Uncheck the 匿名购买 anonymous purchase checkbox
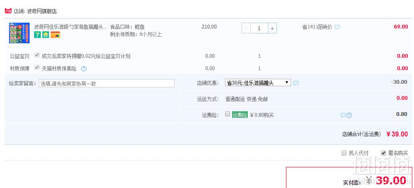Image resolution: width=414 pixels, height=188 pixels. [x=384, y=153]
